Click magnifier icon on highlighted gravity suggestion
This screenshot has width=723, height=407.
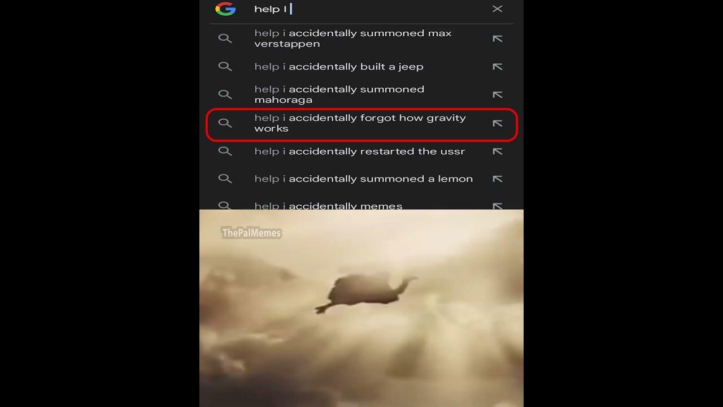[x=225, y=123]
